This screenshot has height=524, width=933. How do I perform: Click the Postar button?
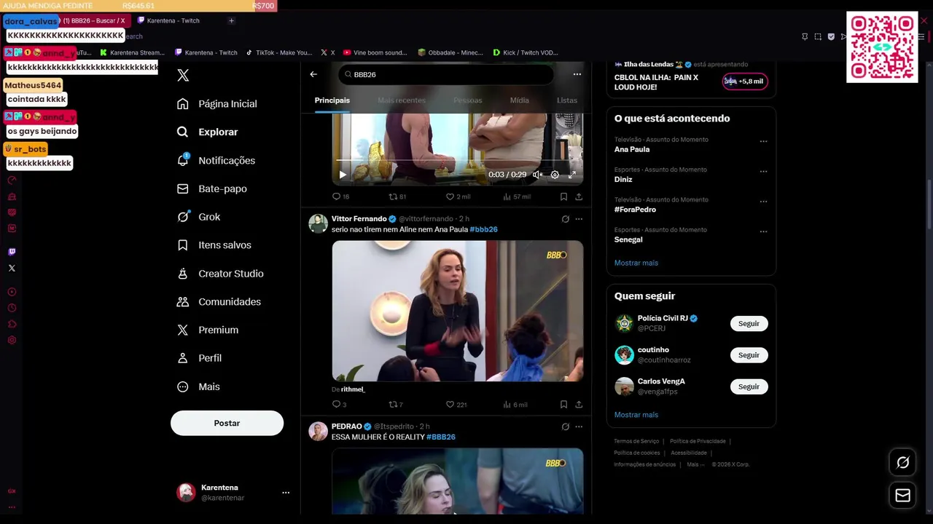(x=227, y=423)
